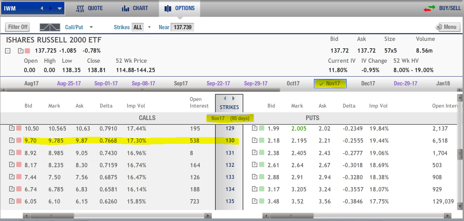Click the Near price field showing 137.739
This screenshot has width=464, height=221.
click(x=182, y=27)
